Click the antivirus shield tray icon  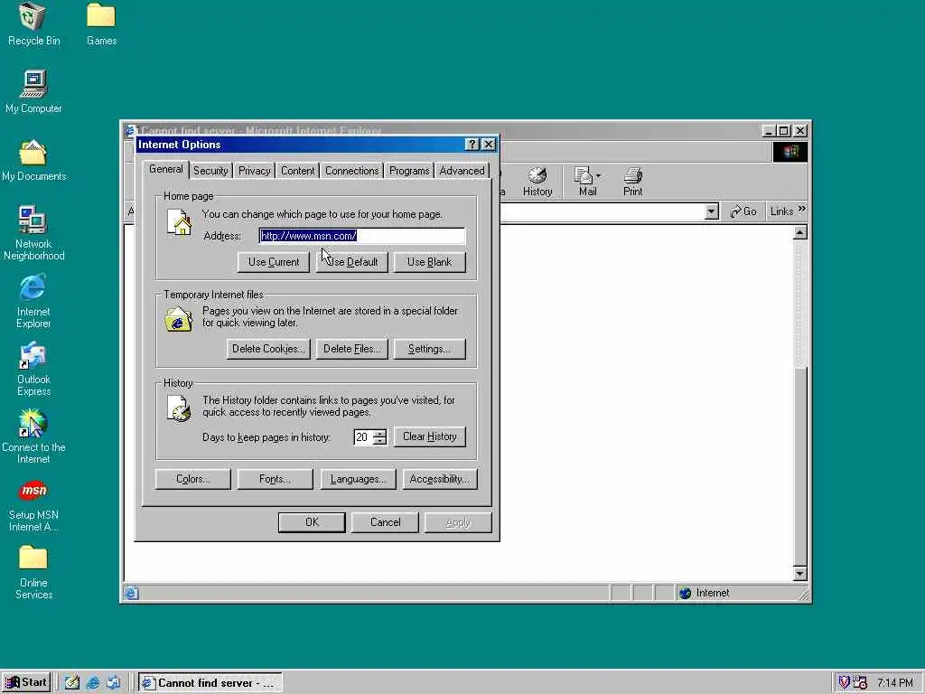844,682
